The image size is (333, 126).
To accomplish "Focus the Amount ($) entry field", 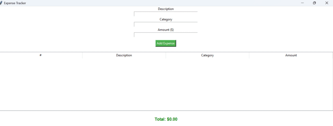I will (x=166, y=35).
